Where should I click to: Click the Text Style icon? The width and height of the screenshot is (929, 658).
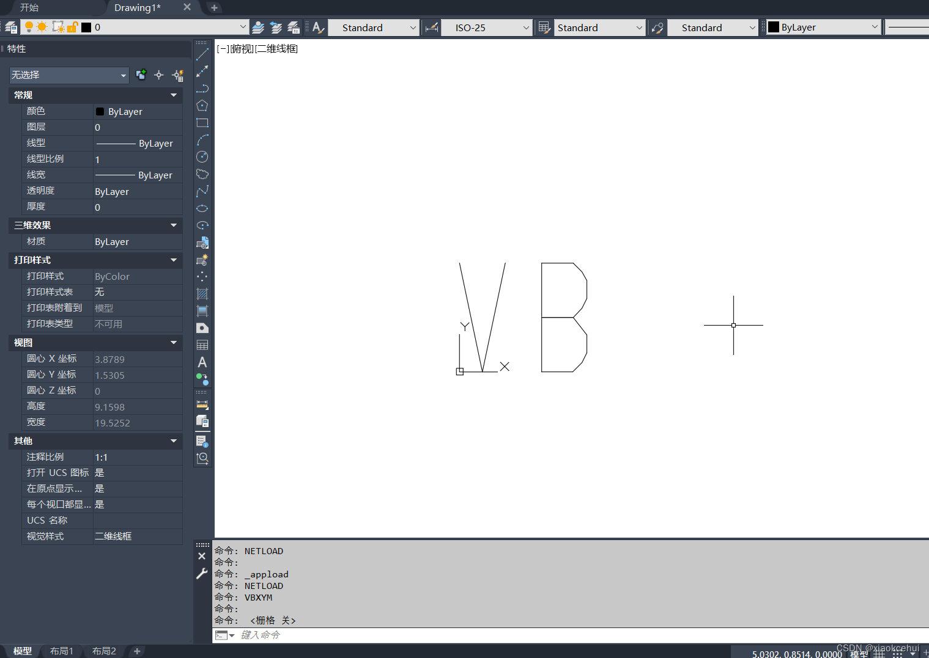pyautogui.click(x=318, y=27)
